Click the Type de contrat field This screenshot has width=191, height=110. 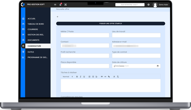point(136,56)
